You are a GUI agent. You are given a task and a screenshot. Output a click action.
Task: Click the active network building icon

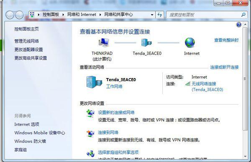94,82
